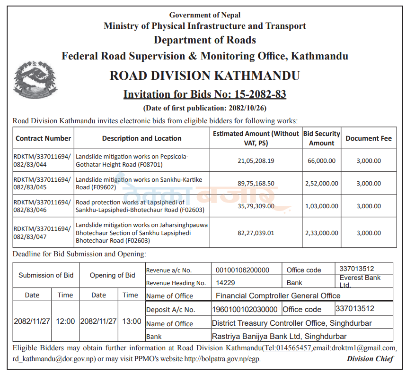Click the 'Division Chief' signature text
406x372 pixels.
coord(370,359)
